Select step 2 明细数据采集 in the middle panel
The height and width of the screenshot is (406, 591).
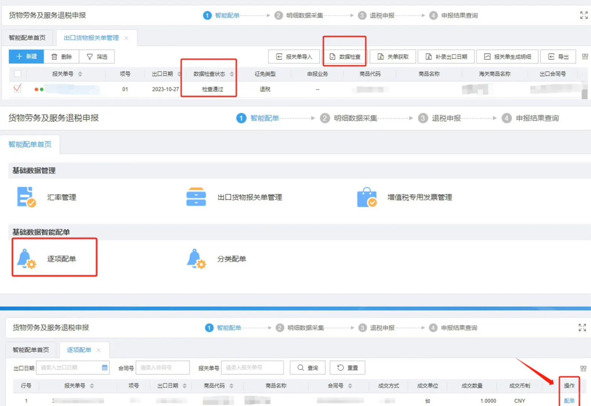[x=349, y=118]
